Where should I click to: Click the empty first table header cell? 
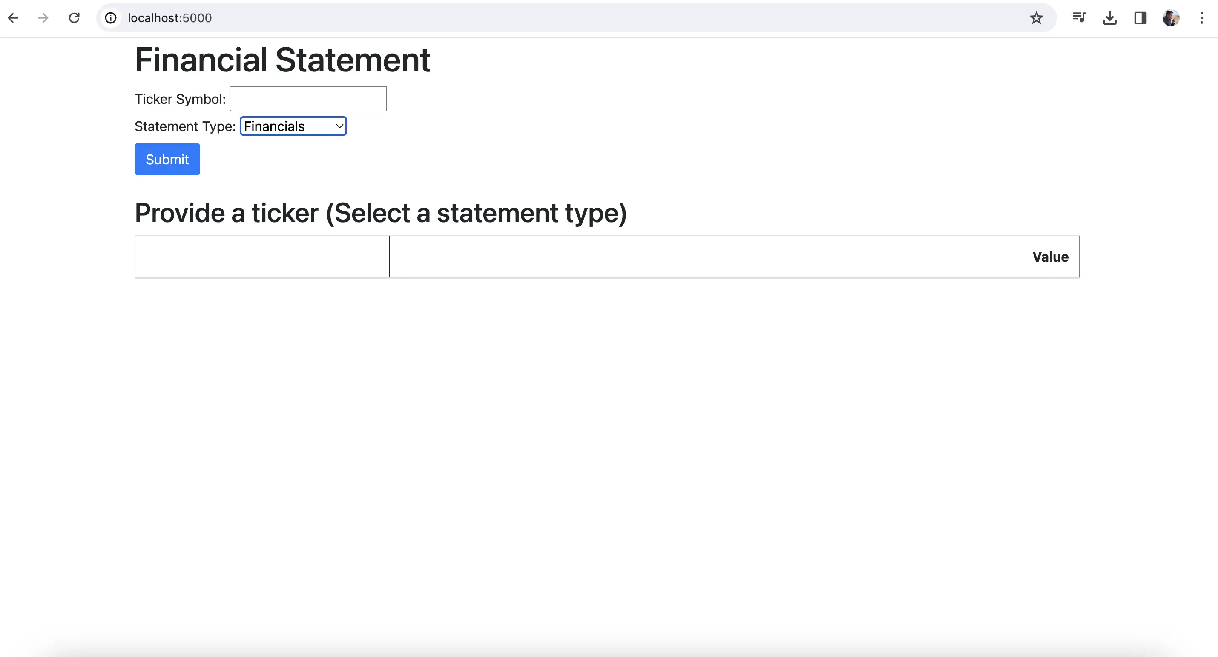click(x=262, y=257)
